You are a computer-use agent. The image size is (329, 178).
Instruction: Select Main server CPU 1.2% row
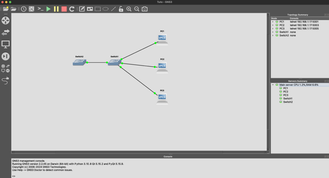[x=300, y=85]
